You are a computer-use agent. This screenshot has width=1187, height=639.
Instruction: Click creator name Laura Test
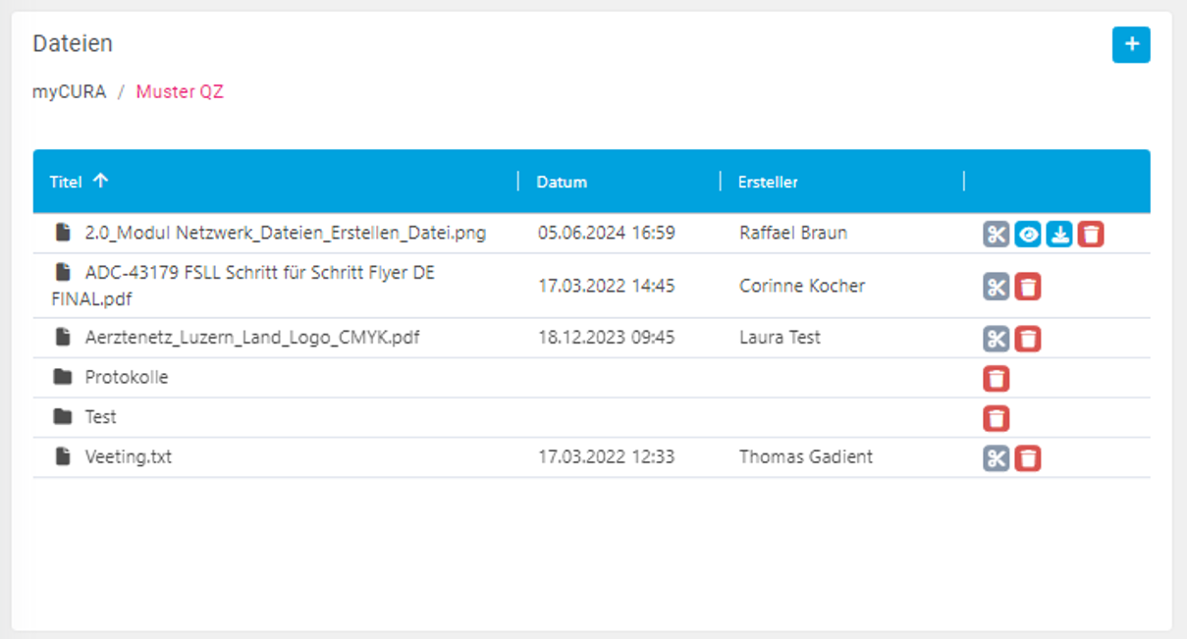tap(781, 338)
